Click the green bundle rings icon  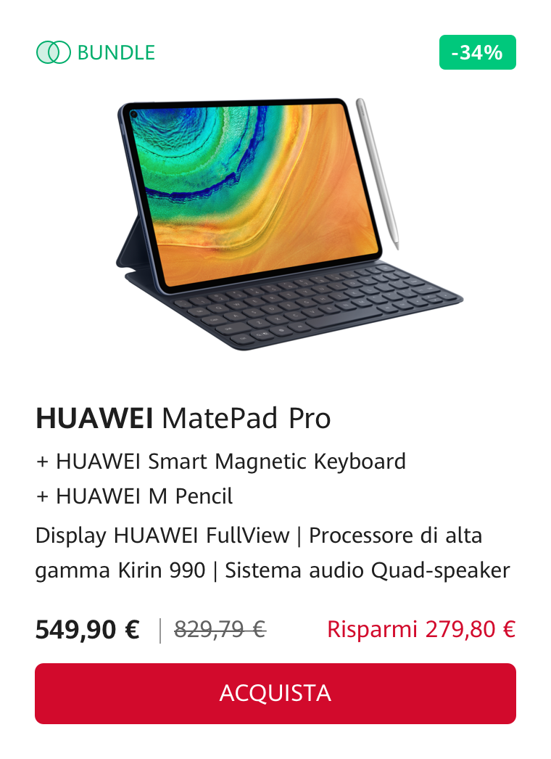pyautogui.click(x=53, y=52)
